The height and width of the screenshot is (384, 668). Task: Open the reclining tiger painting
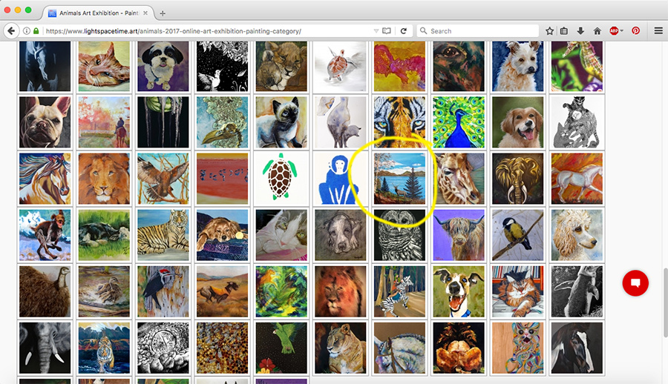pyautogui.click(x=163, y=235)
